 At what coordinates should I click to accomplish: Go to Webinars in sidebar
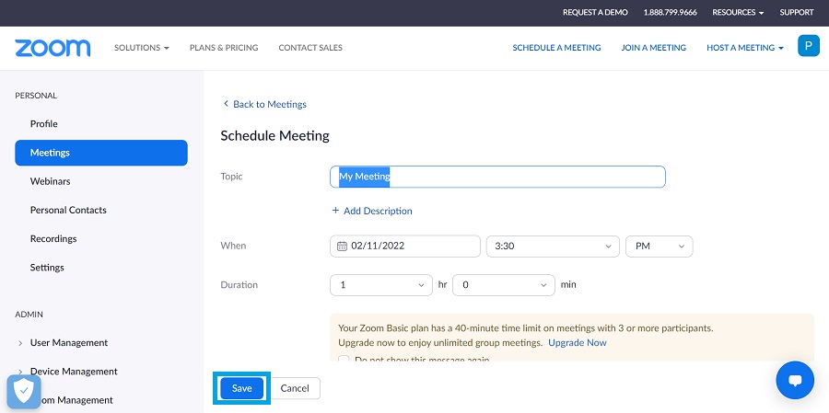(x=51, y=181)
